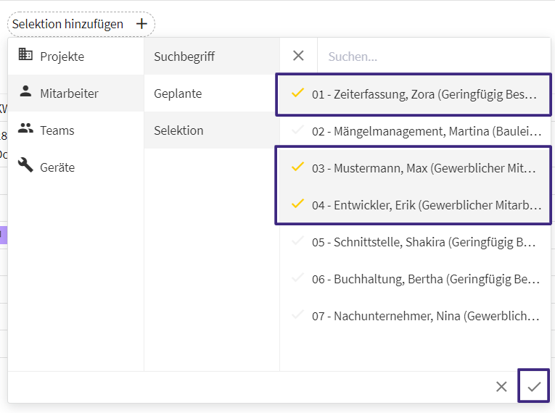Image resolution: width=555 pixels, height=413 pixels.
Task: Open the Geräte category
Action: 75,167
